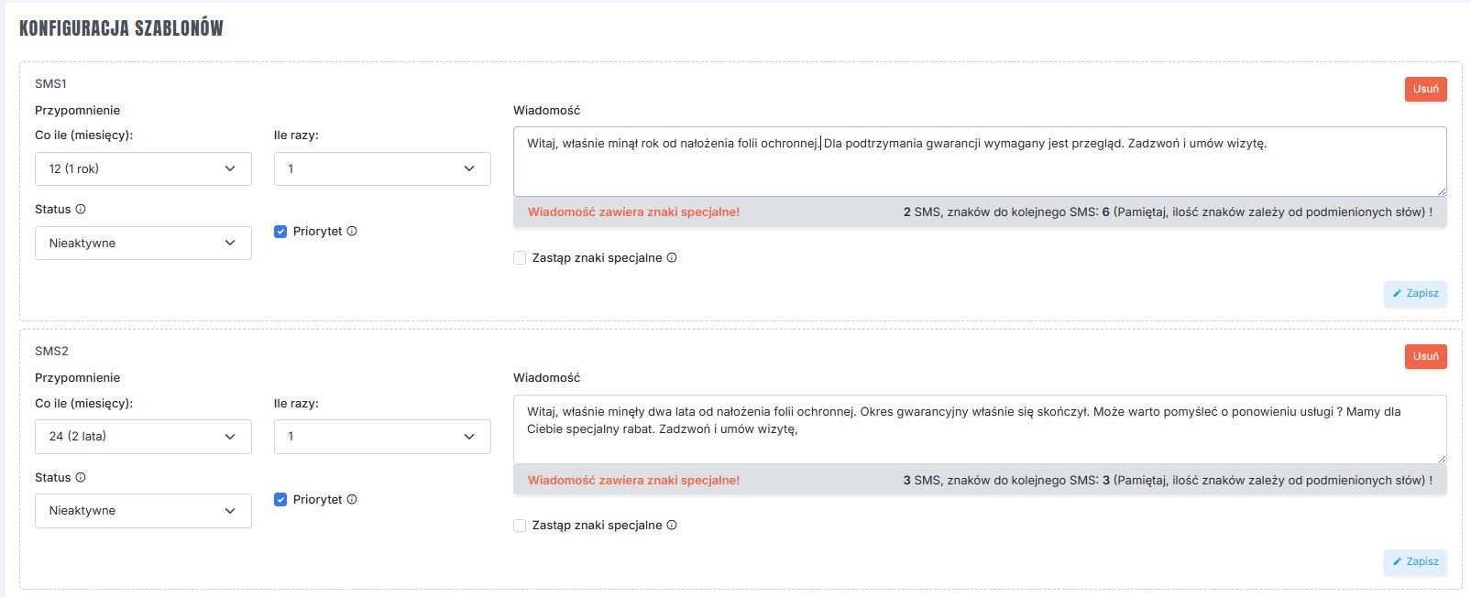Enable SMS1 Zastąp znaki specjalne checkbox
The image size is (1471, 597).
point(520,258)
